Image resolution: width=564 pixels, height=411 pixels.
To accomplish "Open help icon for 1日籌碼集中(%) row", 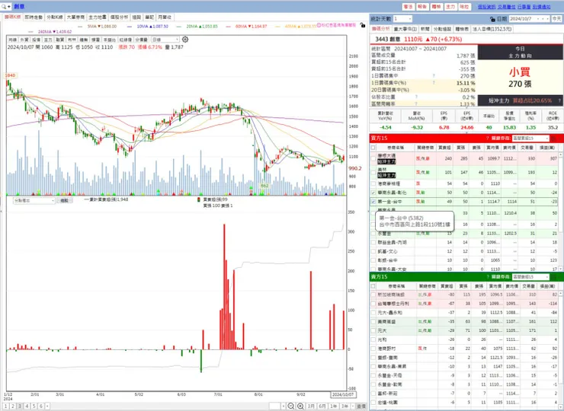I will (434, 83).
